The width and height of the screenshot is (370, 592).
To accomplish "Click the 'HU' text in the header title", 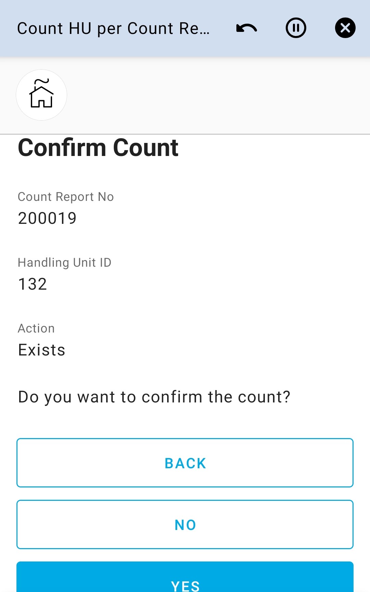I will click(80, 28).
